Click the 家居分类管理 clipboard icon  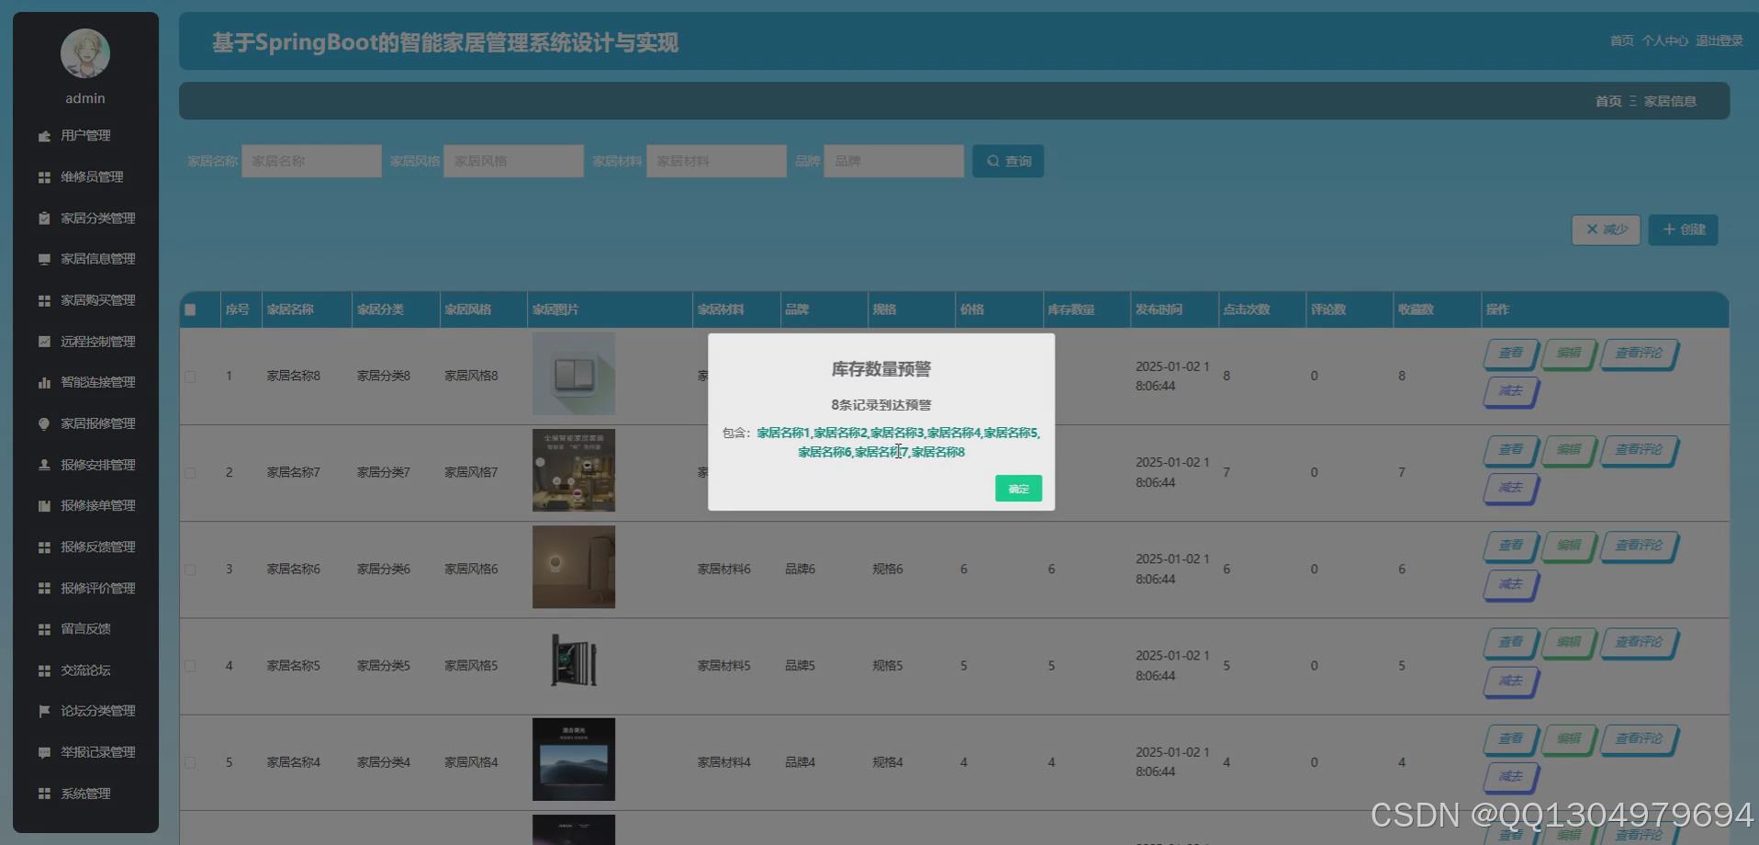pyautogui.click(x=44, y=219)
